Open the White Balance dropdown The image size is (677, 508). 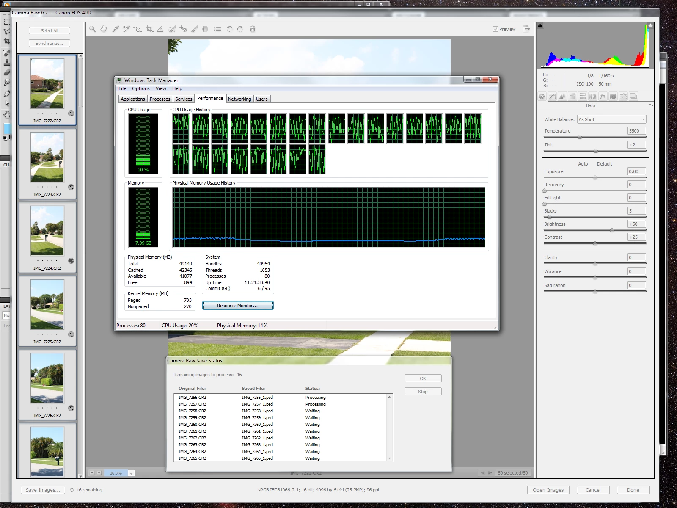pos(612,119)
